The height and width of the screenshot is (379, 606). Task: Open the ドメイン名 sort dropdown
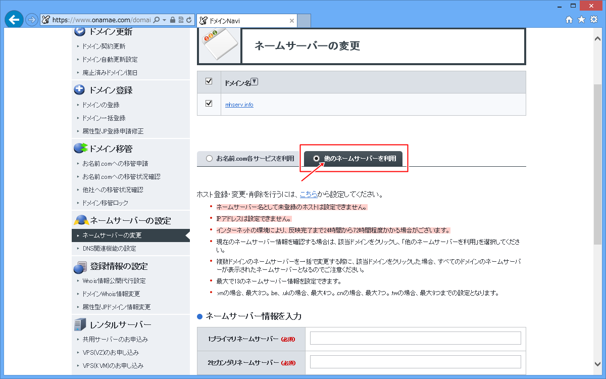pyautogui.click(x=255, y=81)
